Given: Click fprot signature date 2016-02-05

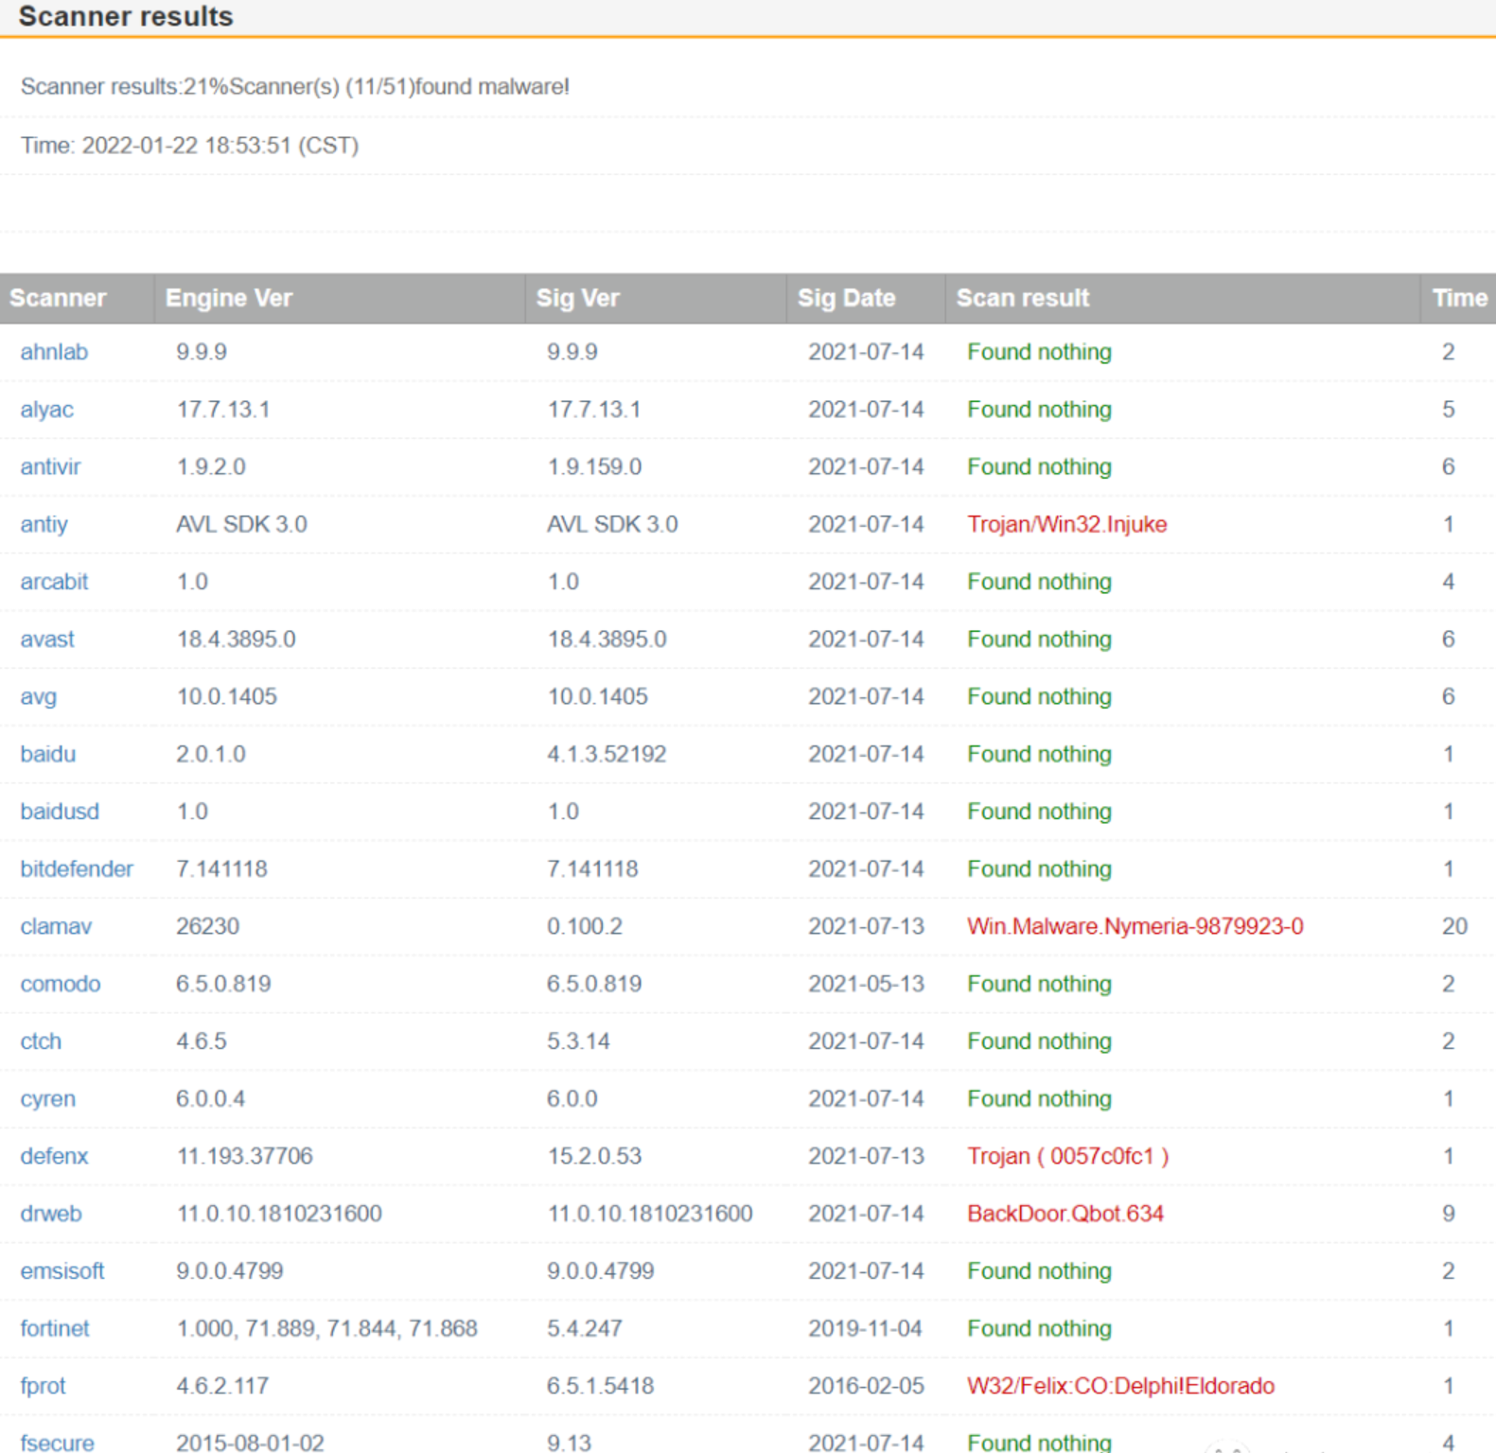Looking at the screenshot, I should click(x=866, y=1387).
